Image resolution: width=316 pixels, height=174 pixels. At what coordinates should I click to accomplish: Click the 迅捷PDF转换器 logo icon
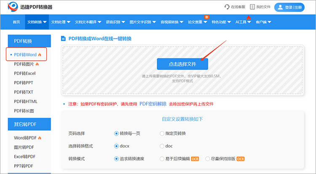pos(13,7)
